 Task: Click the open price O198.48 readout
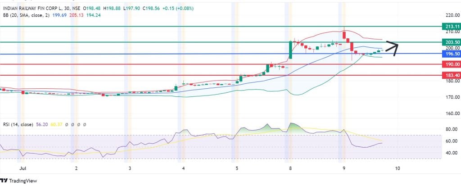pos(93,9)
